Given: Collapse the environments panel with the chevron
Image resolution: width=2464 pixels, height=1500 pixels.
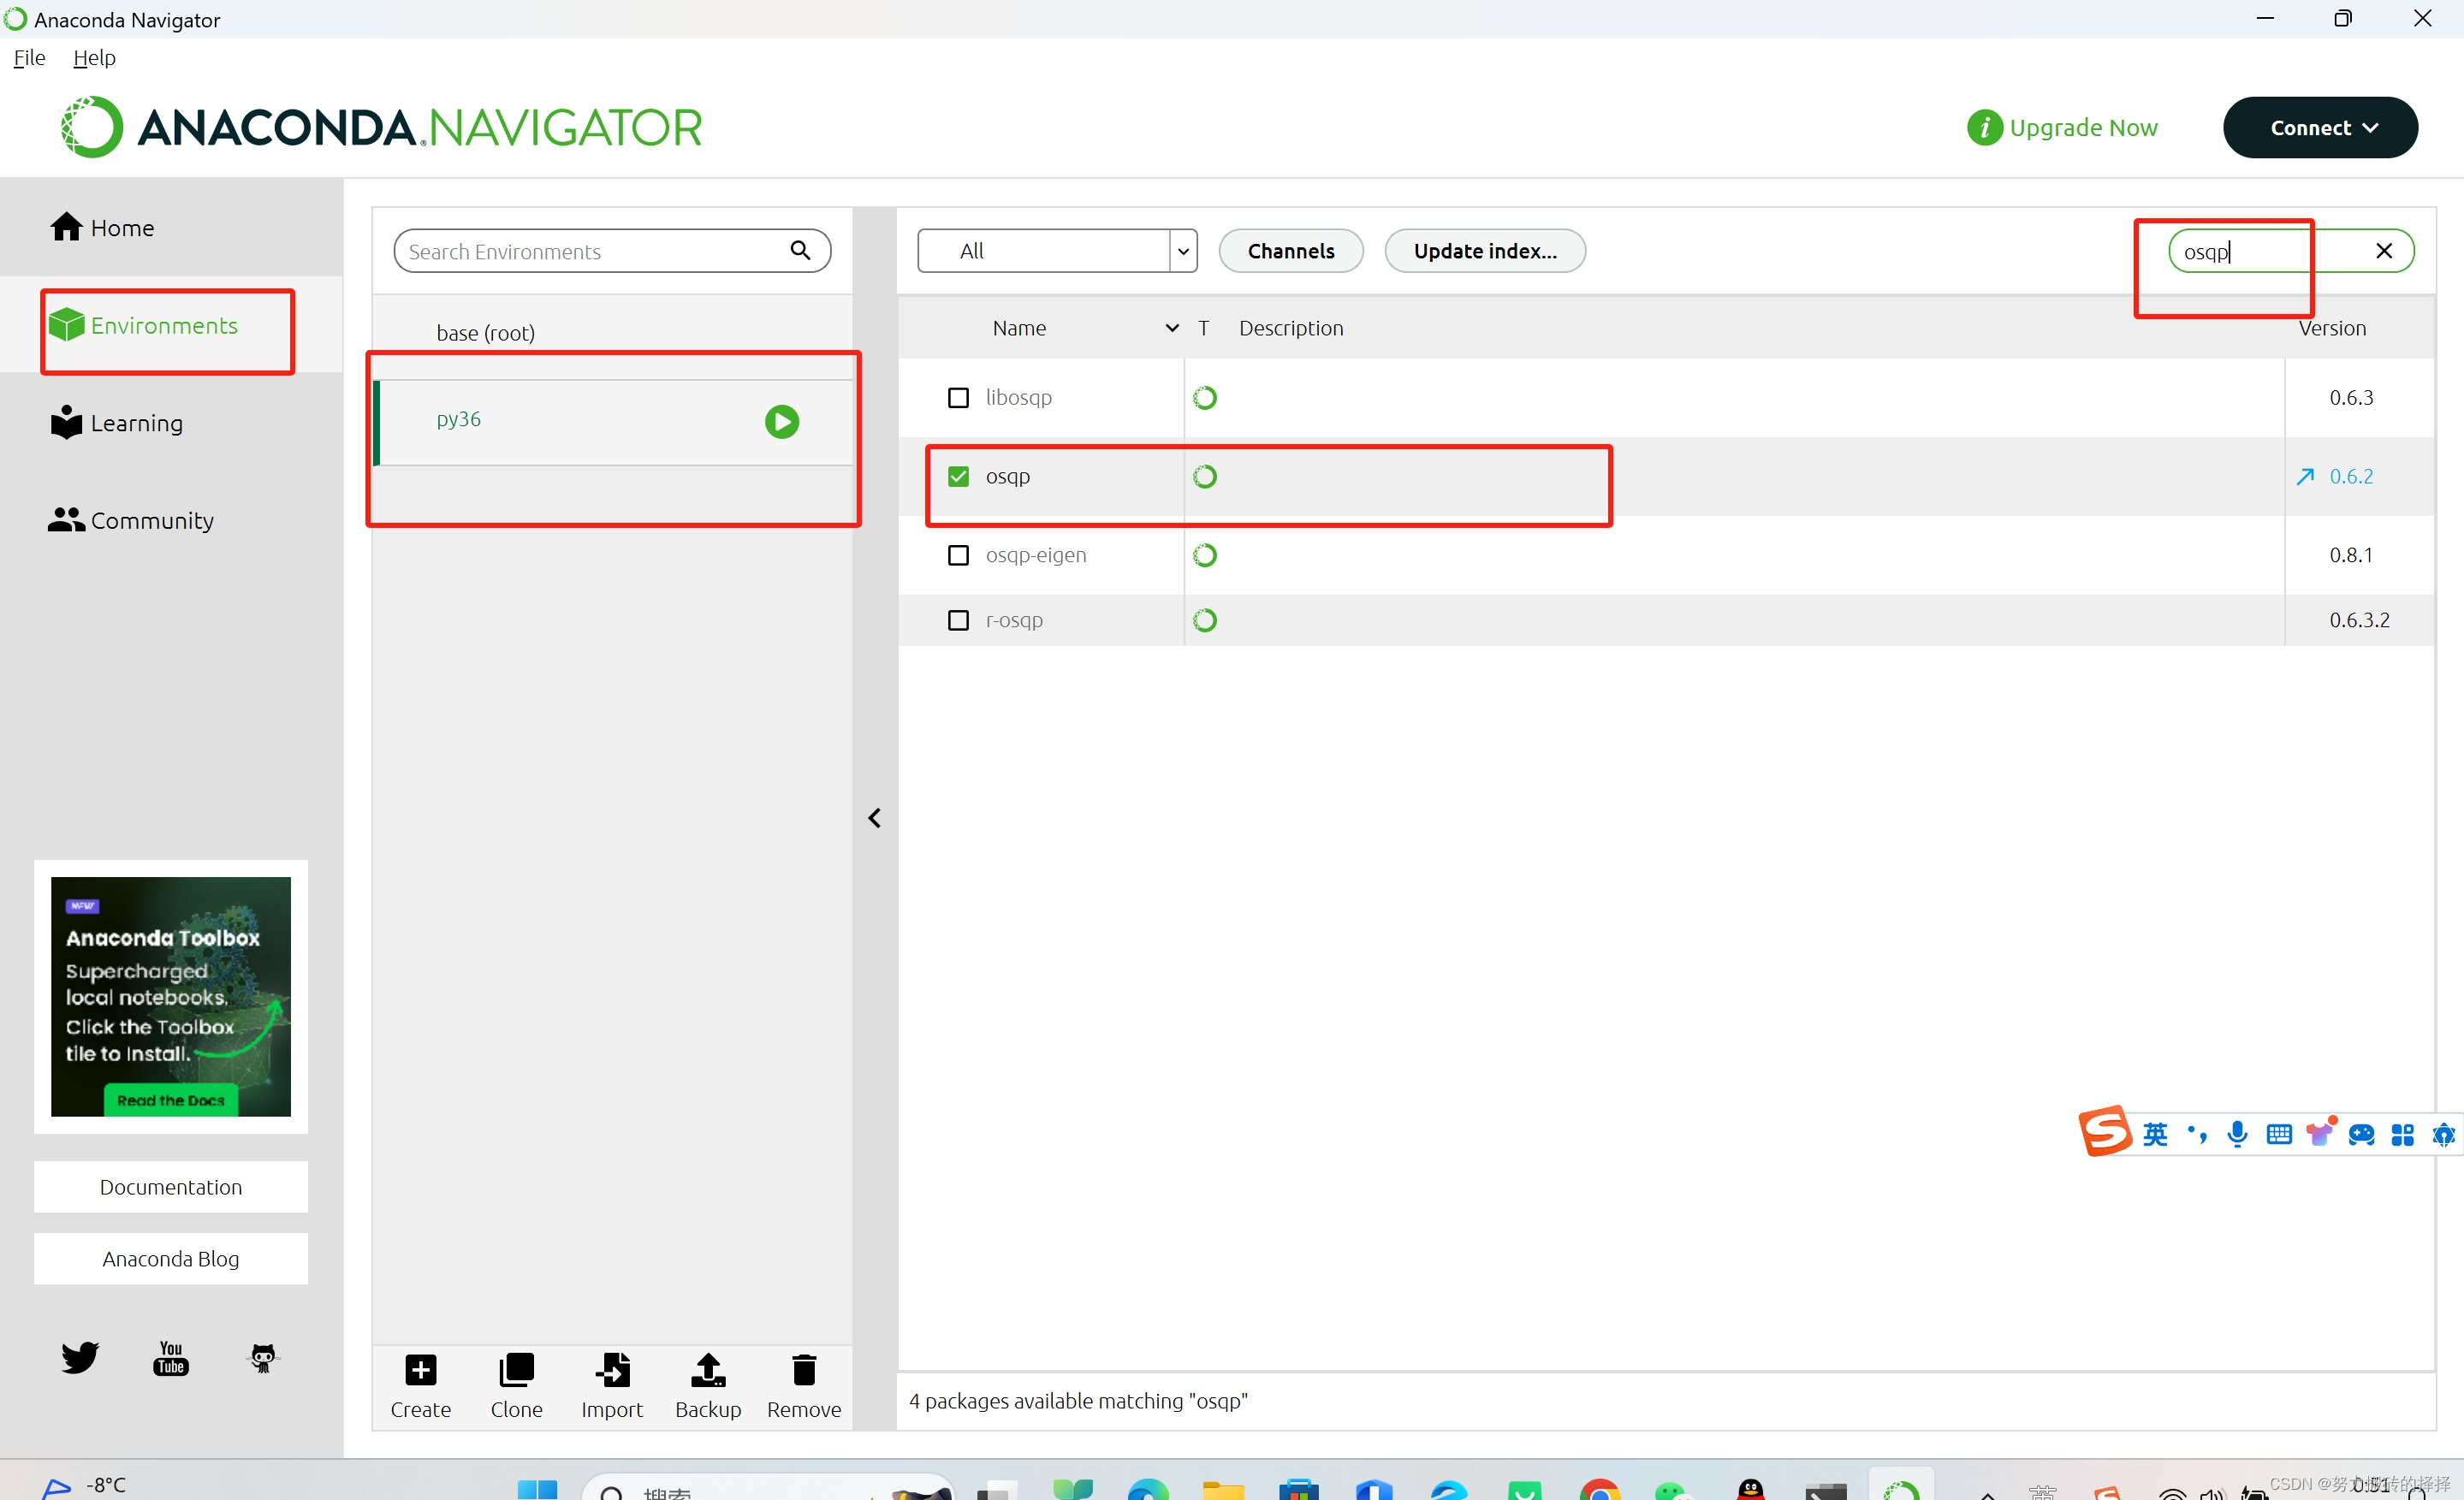Looking at the screenshot, I should pyautogui.click(x=874, y=819).
